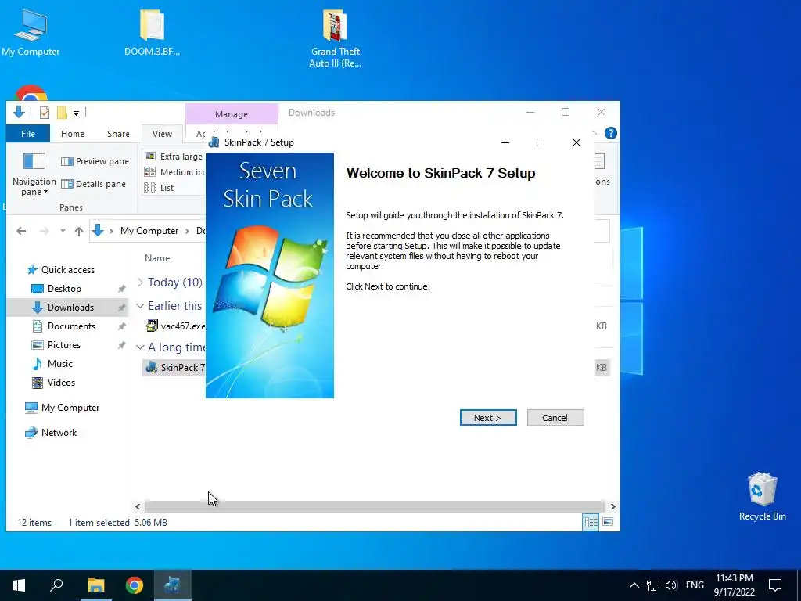Open the File tab in Explorer ribbon
801x601 pixels.
(28, 134)
